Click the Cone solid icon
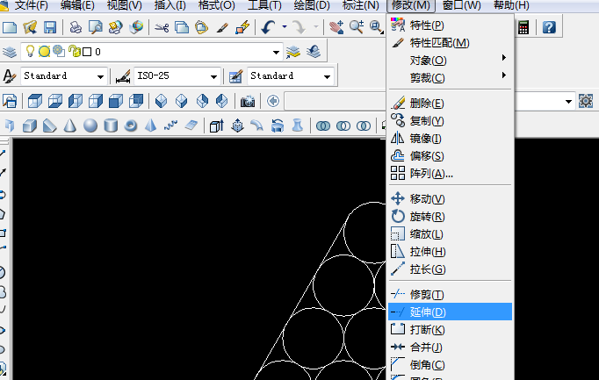The width and height of the screenshot is (599, 380). [70, 125]
